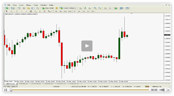The height and width of the screenshot is (96, 174).
Task: Switch to Bar Chart display
Action: pos(81,8)
